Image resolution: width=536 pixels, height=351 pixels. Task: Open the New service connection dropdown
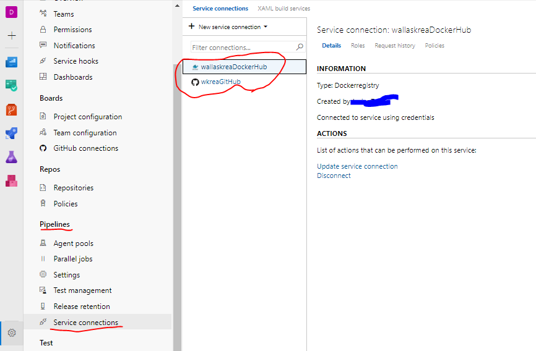(x=228, y=27)
